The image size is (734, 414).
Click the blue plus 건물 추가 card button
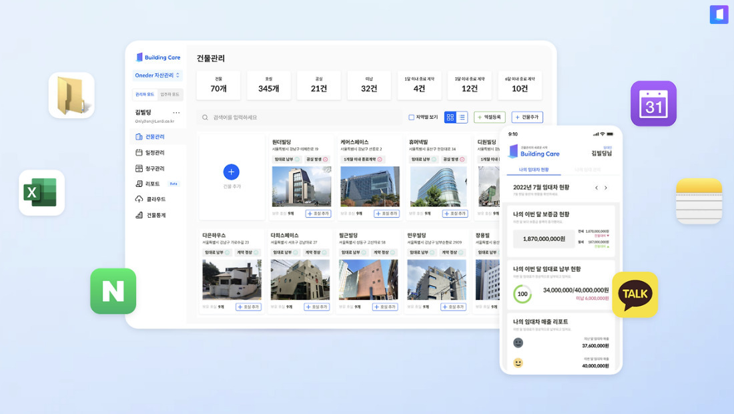point(232,172)
